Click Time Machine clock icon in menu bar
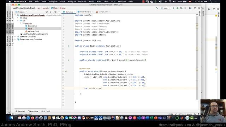 pyautogui.click(x=160, y=1)
